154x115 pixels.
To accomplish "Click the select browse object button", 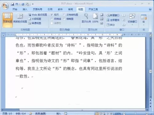I will [x=151, y=103].
